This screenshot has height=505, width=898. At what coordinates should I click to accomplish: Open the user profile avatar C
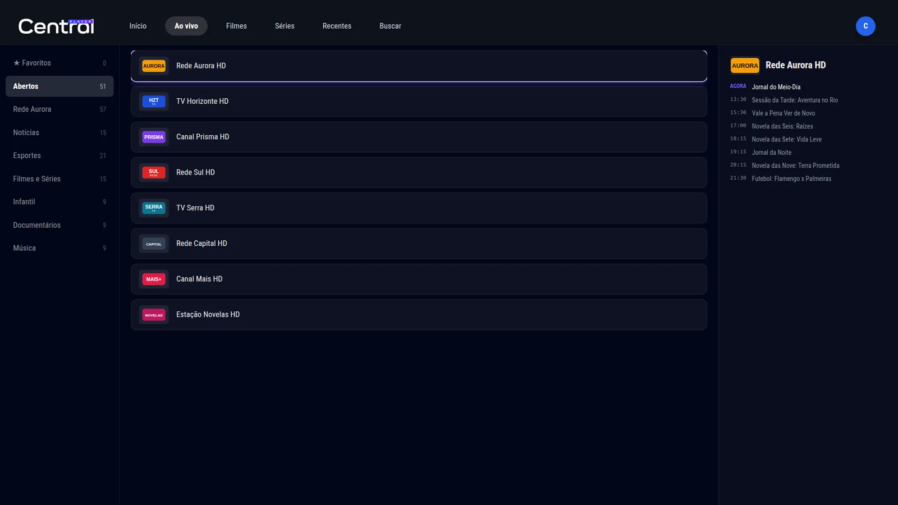(x=865, y=26)
